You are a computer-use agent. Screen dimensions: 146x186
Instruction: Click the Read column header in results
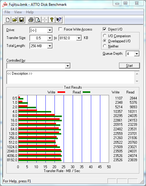[x=130, y=92]
